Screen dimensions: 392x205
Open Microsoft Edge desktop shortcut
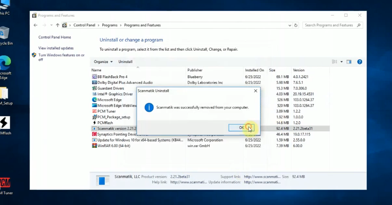pyautogui.click(x=5, y=67)
